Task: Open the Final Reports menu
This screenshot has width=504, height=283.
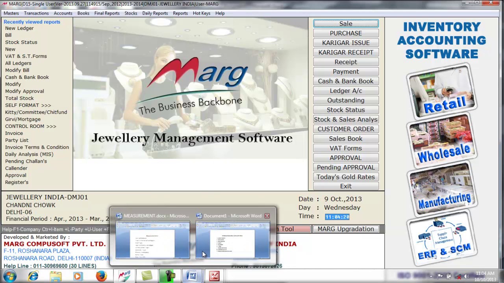Action: click(x=107, y=13)
